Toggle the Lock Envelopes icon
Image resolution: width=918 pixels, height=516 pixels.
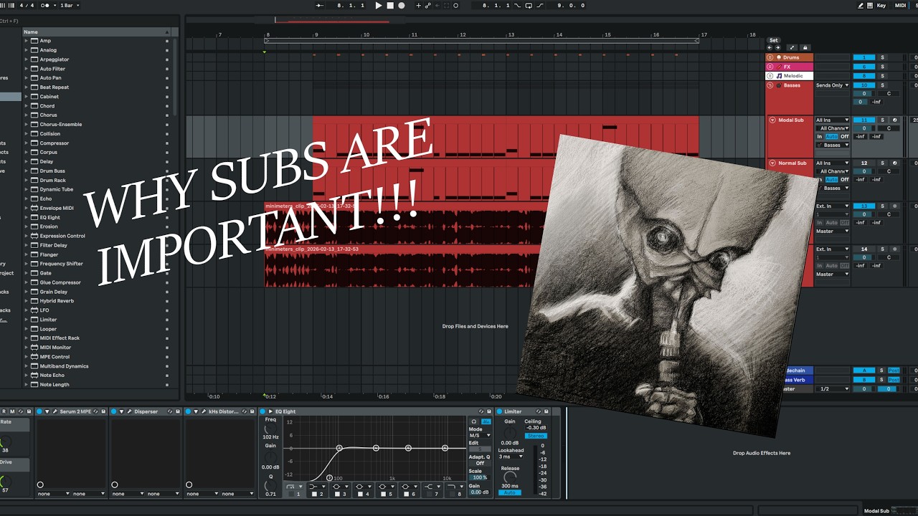point(805,47)
